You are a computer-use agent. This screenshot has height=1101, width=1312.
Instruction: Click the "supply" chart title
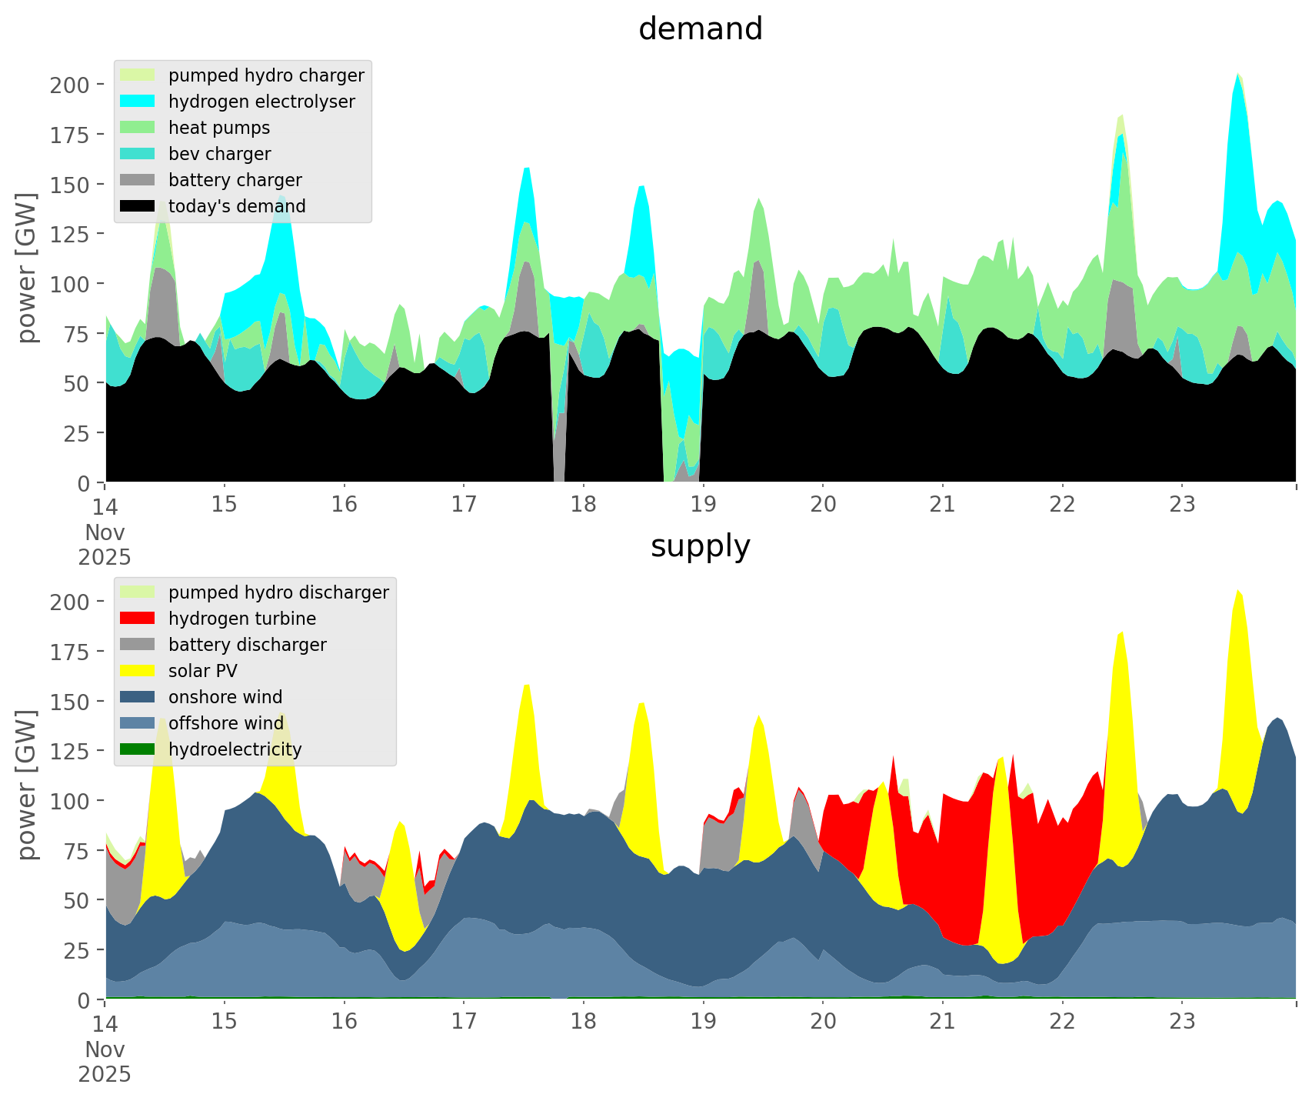[700, 546]
